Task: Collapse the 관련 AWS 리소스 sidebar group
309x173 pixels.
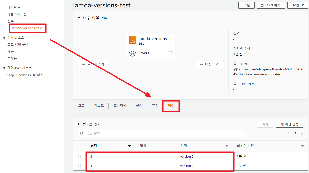Action: click(4, 68)
